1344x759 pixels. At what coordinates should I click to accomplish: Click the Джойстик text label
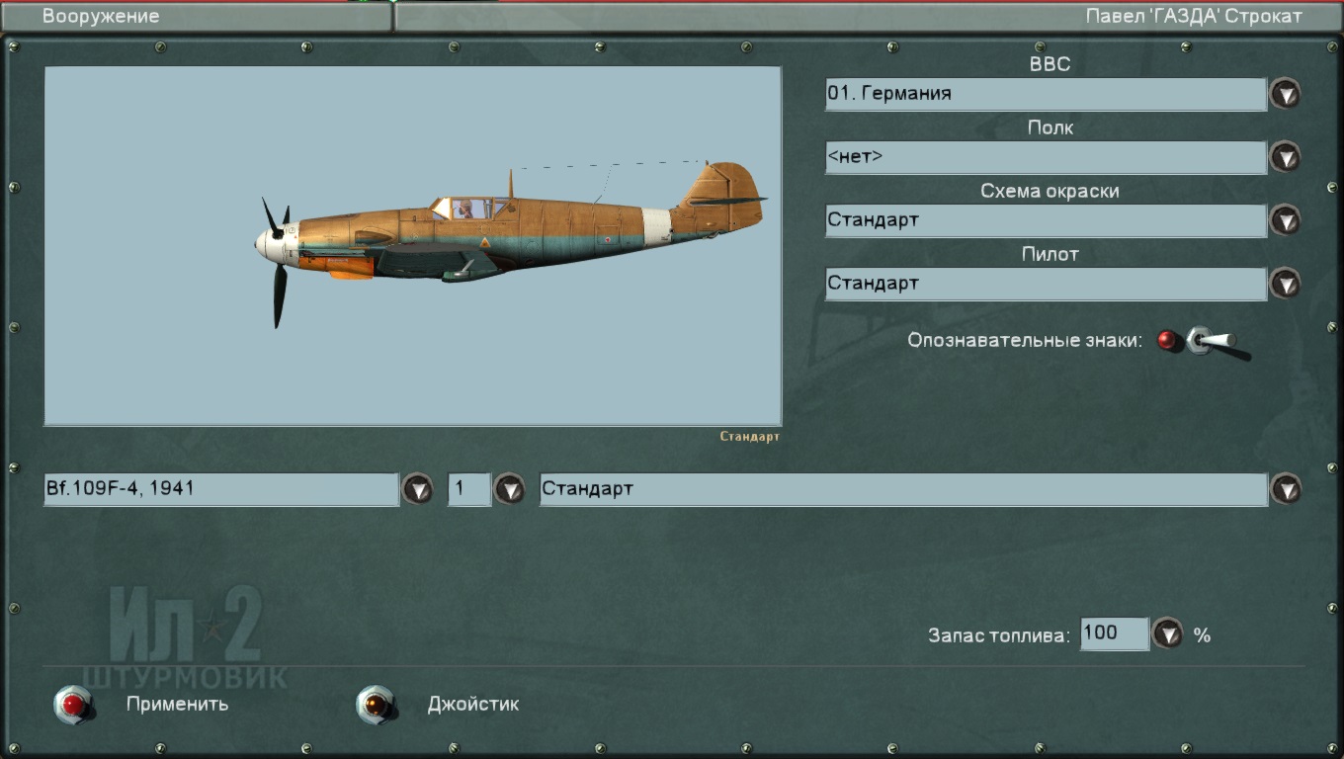pyautogui.click(x=473, y=705)
